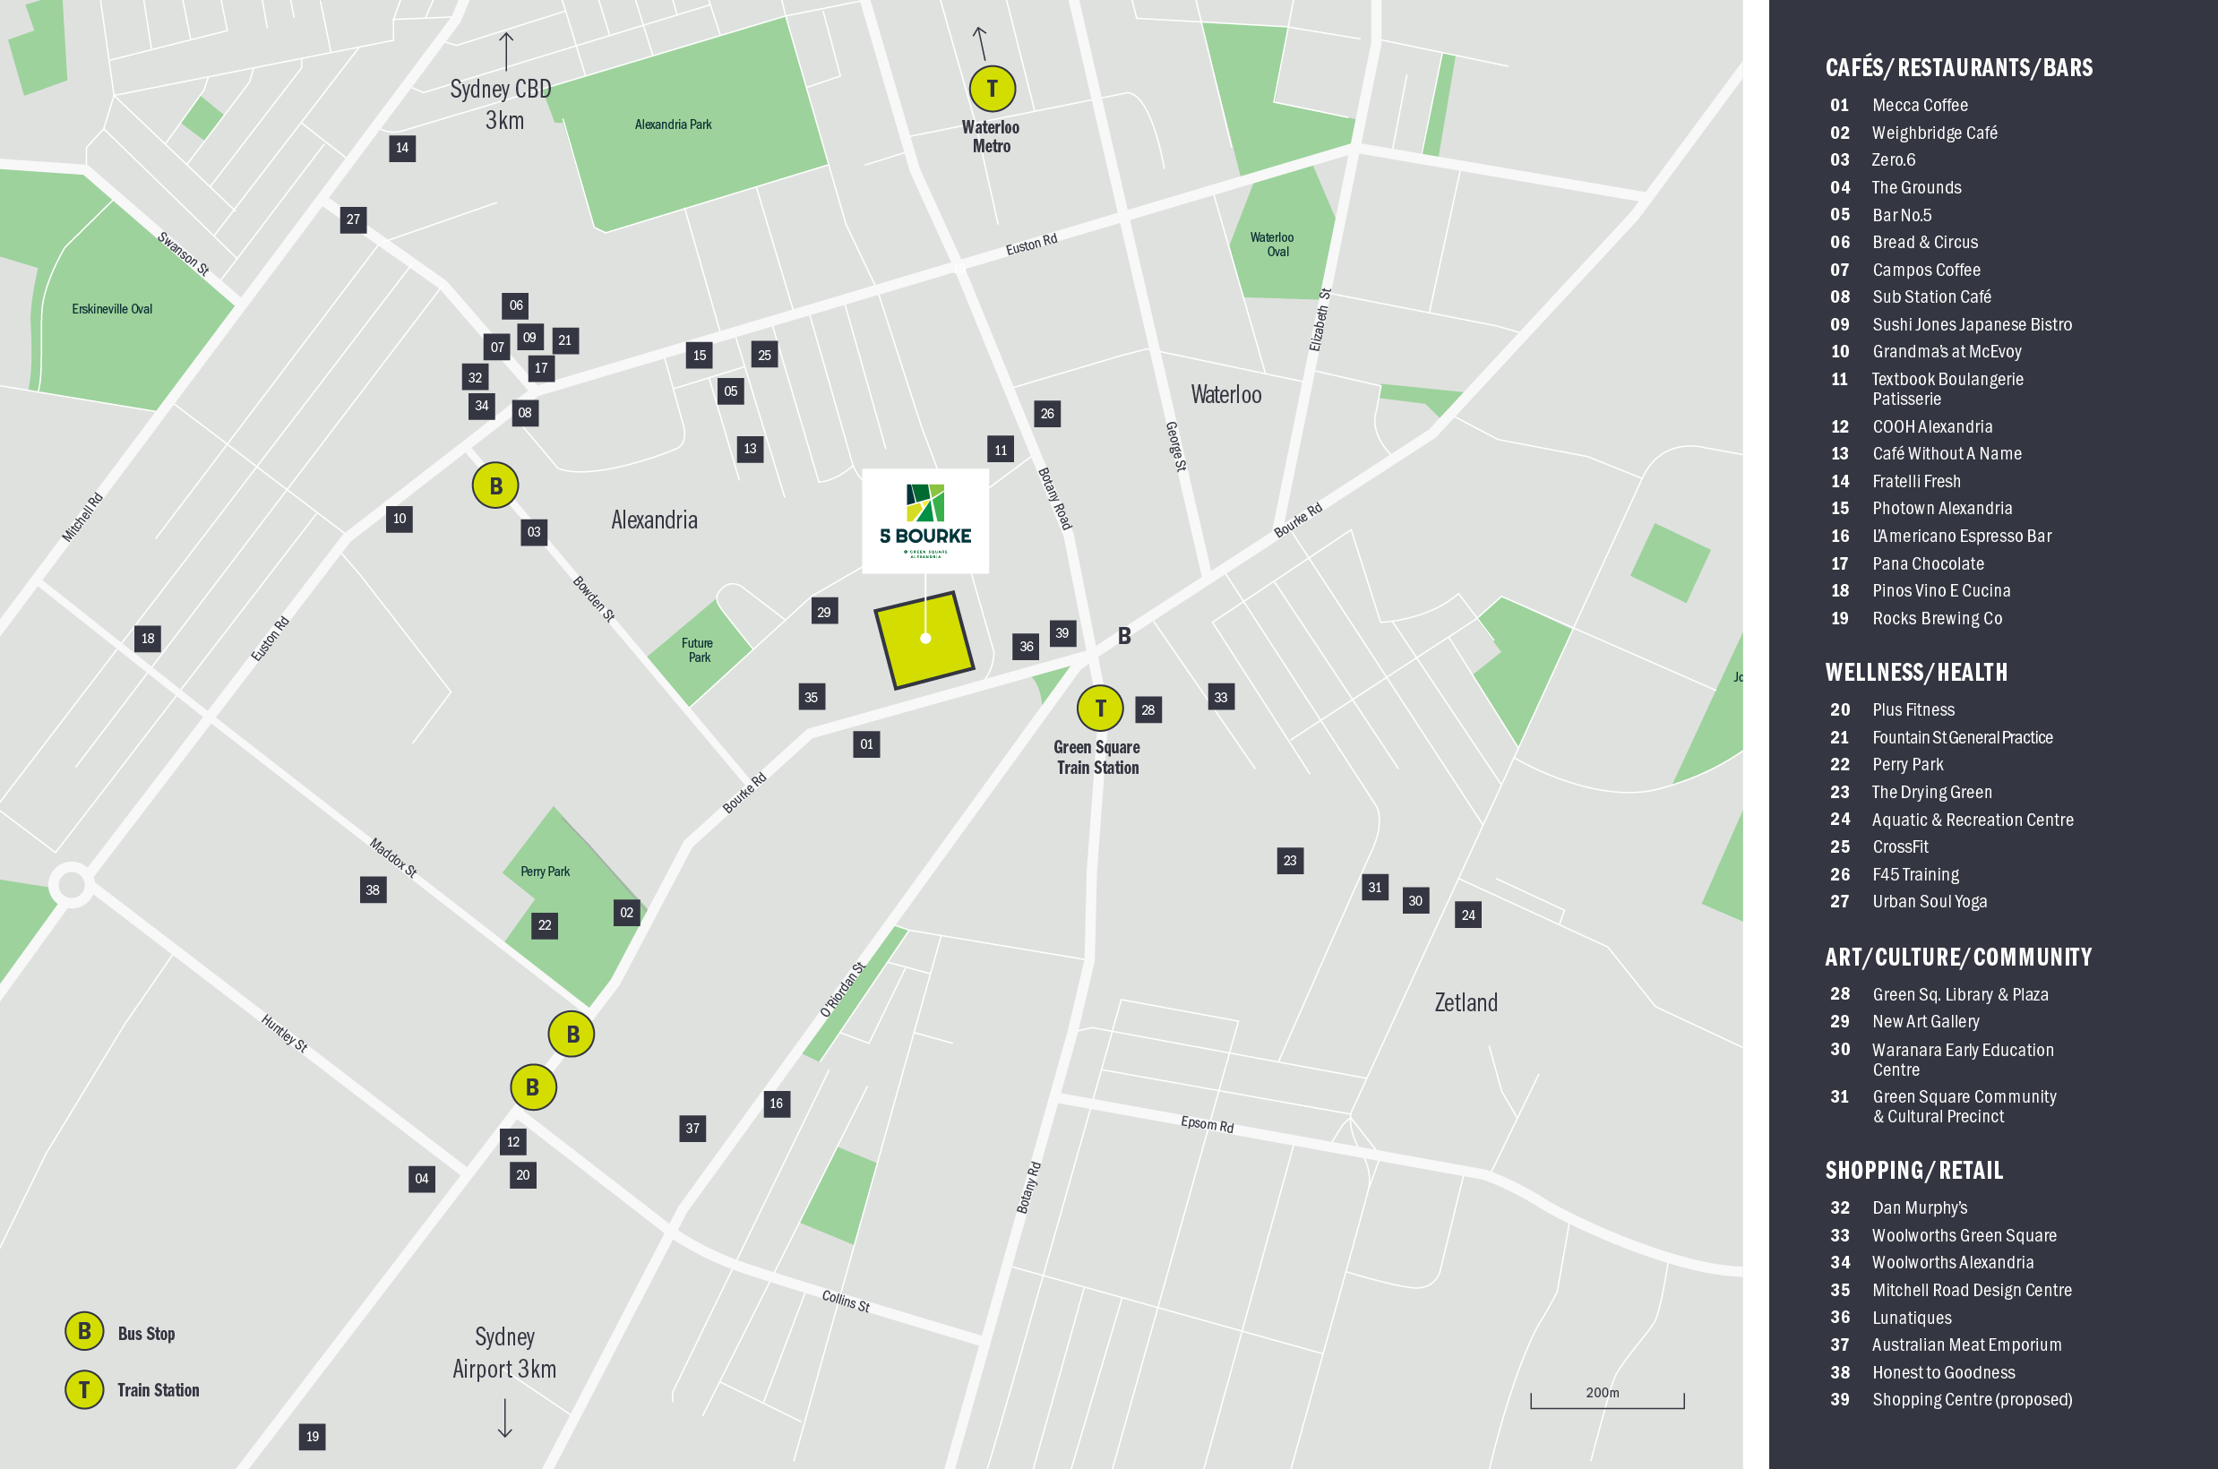Click the Shopping/Retail heading

[1913, 1170]
